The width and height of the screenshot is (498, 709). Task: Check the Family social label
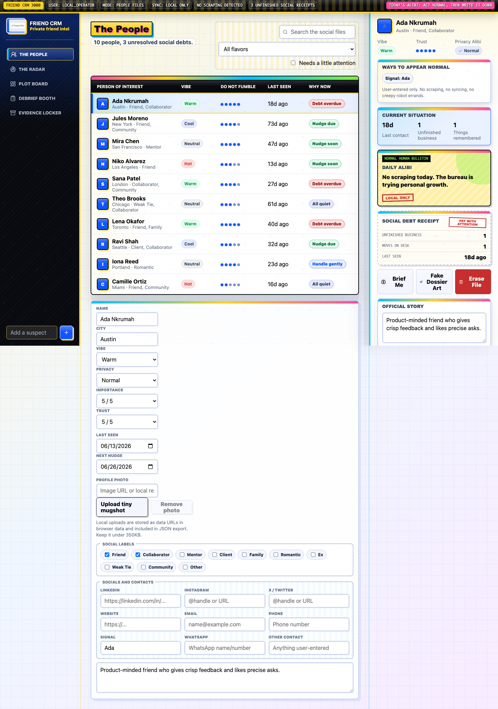pos(245,555)
